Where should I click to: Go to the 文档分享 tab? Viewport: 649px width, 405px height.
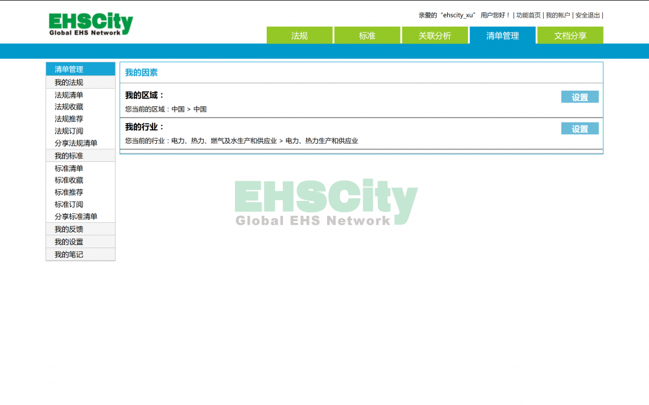570,36
